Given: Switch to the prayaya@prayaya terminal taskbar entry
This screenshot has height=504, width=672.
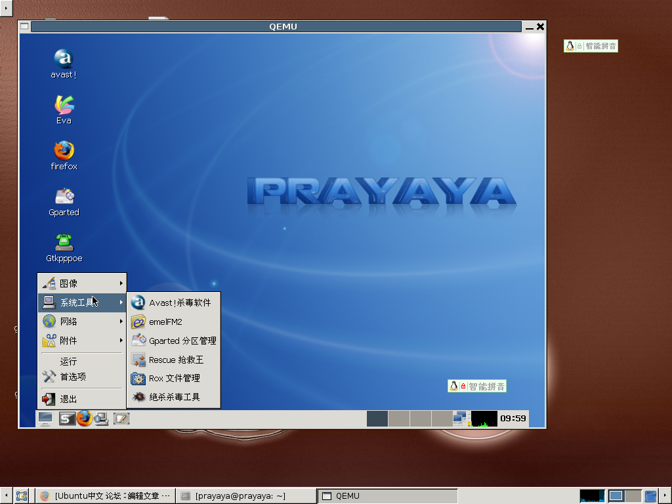Looking at the screenshot, I should (246, 496).
